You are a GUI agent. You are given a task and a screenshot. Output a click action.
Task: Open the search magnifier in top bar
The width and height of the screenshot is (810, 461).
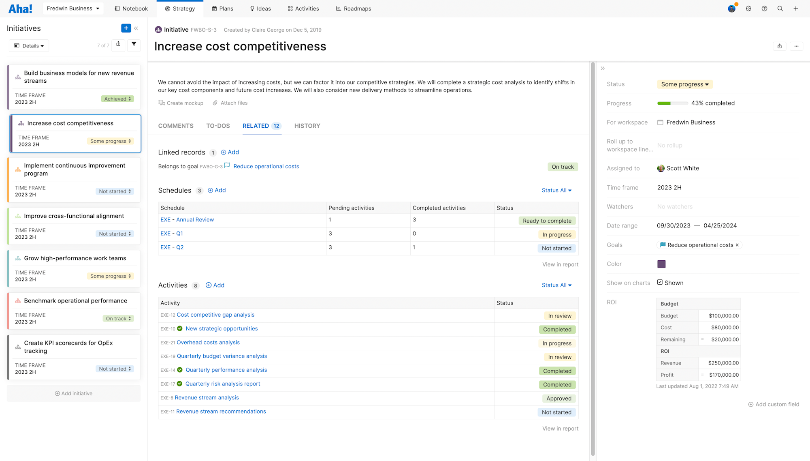(780, 9)
